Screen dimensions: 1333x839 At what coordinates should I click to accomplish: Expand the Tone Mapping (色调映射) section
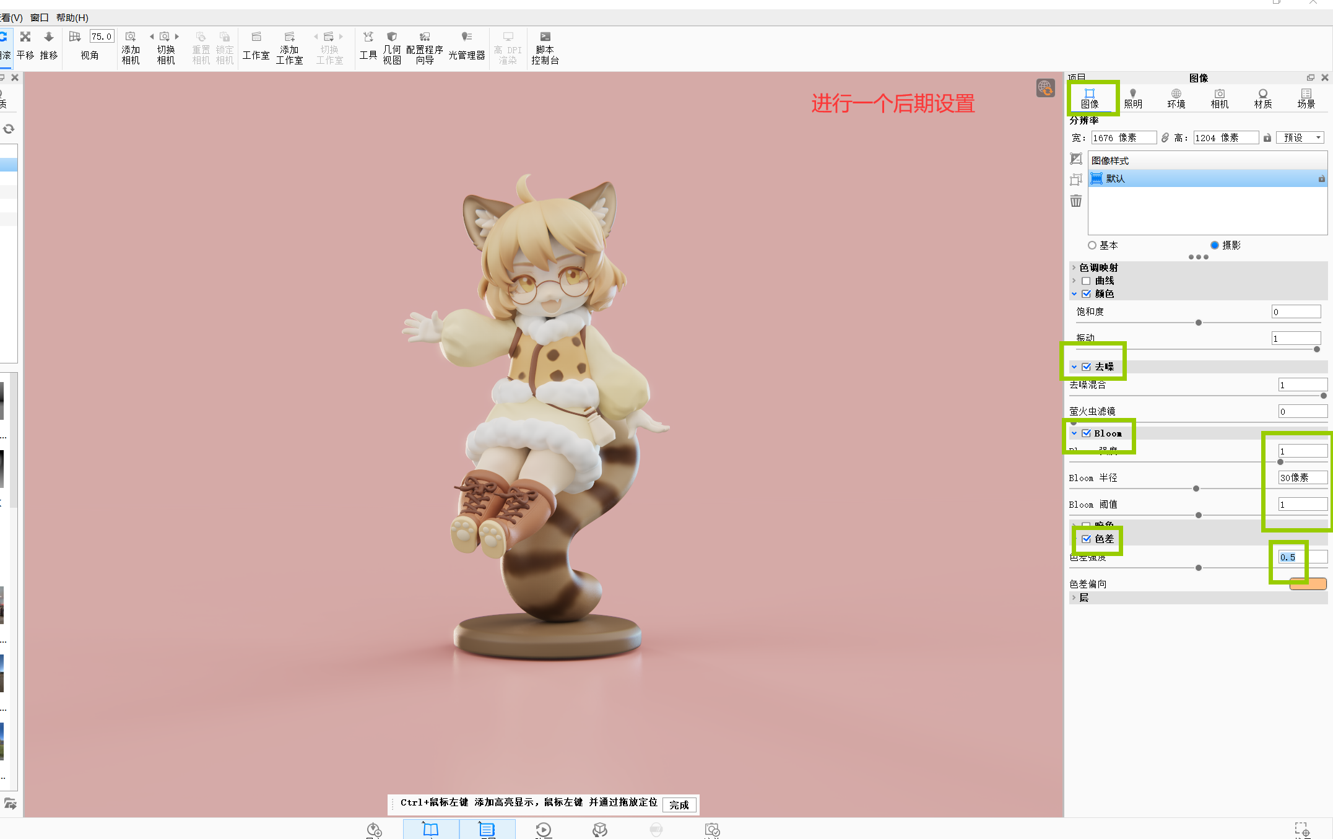click(x=1074, y=267)
